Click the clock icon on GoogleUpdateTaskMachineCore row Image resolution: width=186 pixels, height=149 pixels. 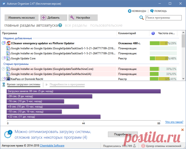3,69
